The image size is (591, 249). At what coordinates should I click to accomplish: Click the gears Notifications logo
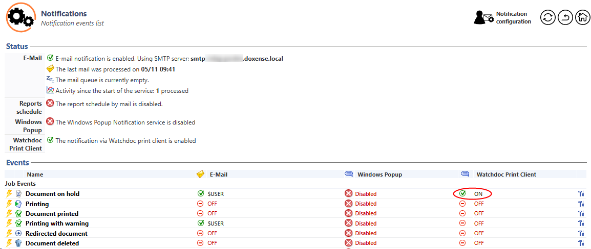[x=21, y=17]
